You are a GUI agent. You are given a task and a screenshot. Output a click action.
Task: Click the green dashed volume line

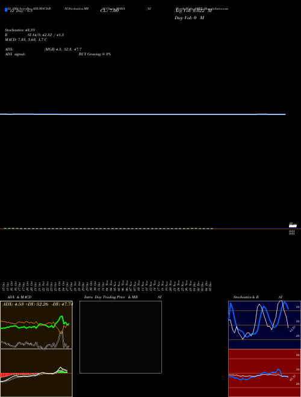(x=108, y=229)
